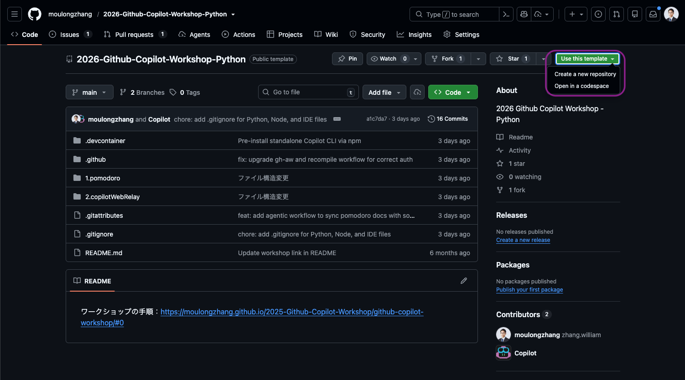The image size is (685, 380).
Task: Open the moulongzhang owner breadcrumb link
Action: click(x=70, y=14)
